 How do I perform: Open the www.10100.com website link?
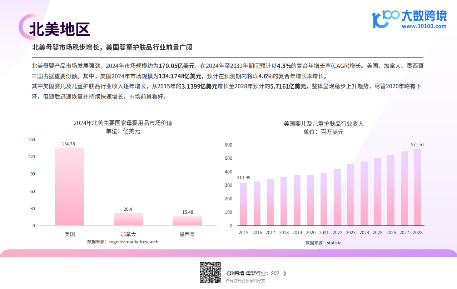(x=424, y=26)
